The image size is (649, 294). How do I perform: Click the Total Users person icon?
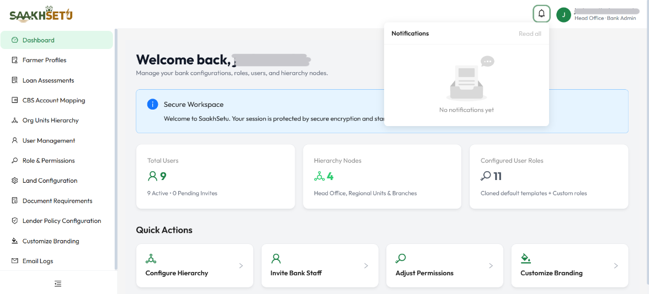(x=153, y=176)
